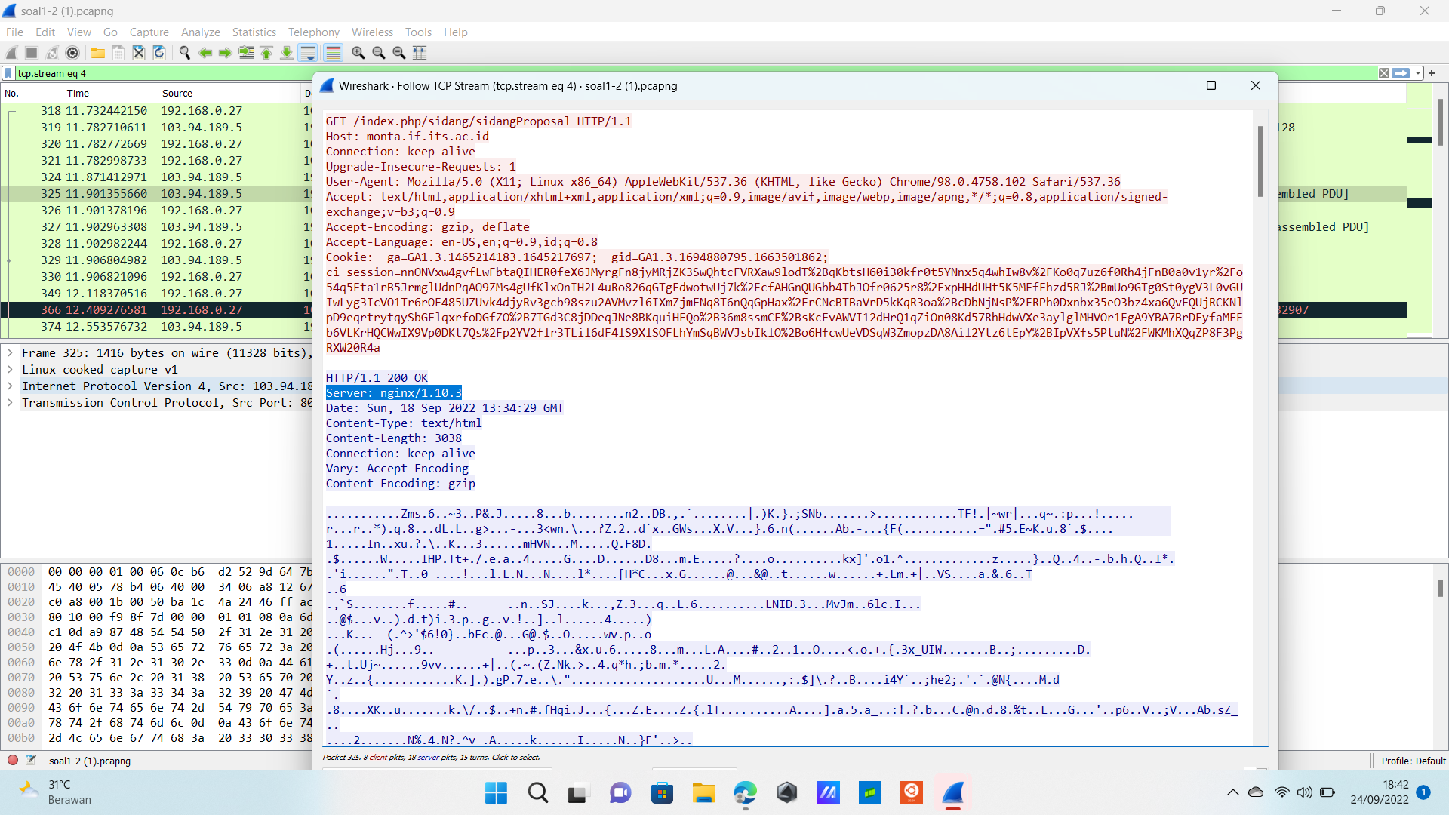Reload this capture file

tap(158, 53)
